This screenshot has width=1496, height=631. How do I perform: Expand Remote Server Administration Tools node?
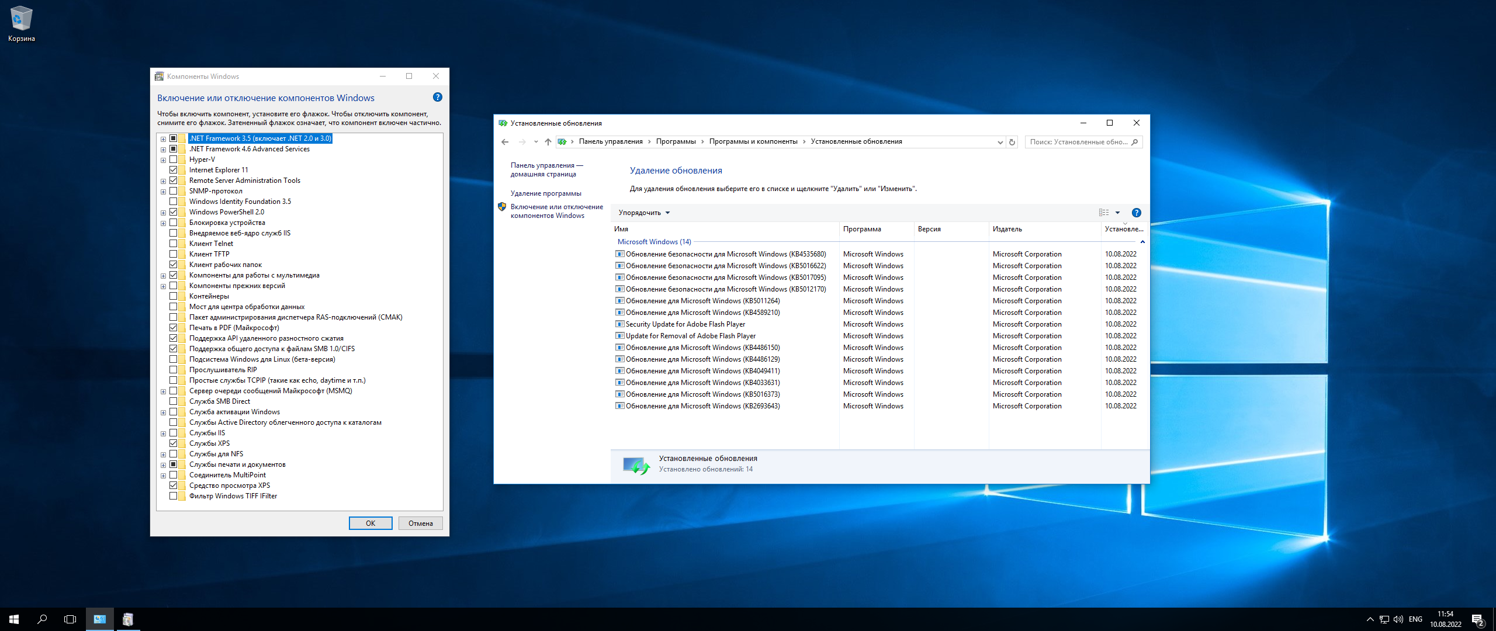tap(163, 181)
